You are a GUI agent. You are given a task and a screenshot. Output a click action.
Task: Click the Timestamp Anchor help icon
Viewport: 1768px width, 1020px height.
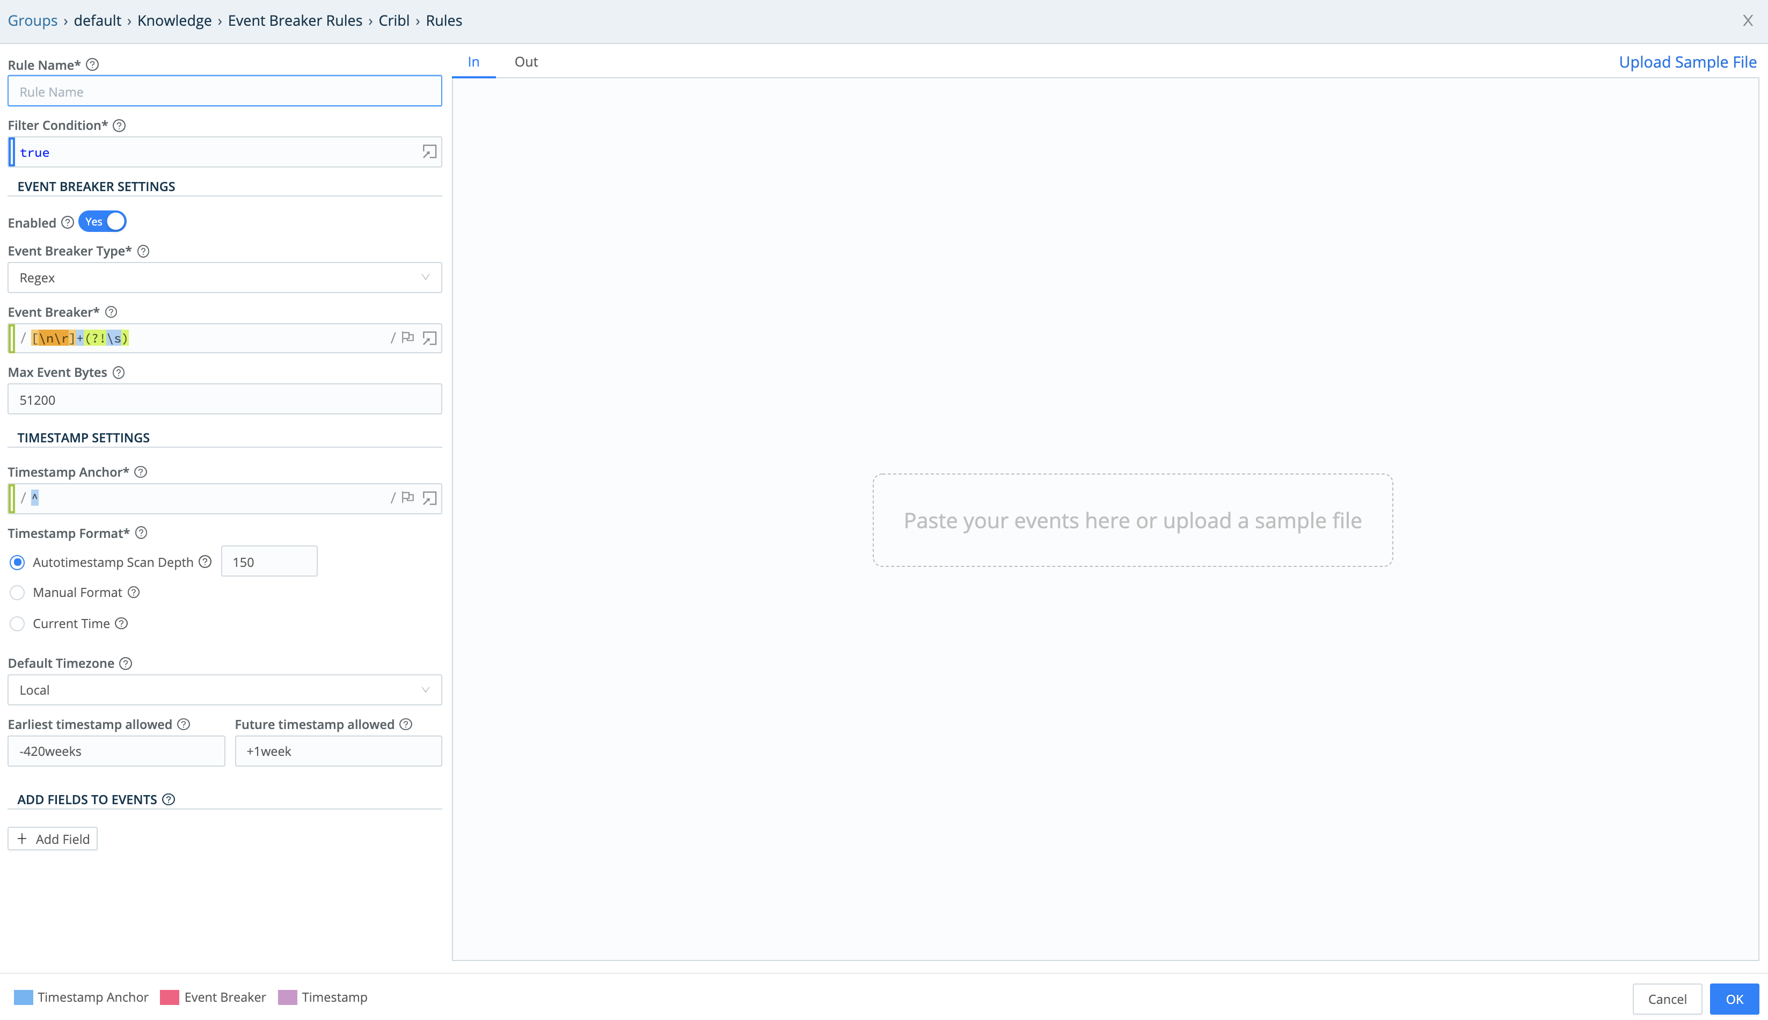tap(141, 472)
